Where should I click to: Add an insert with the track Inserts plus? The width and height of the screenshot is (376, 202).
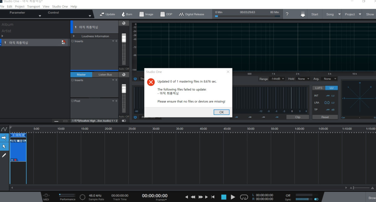click(x=116, y=41)
